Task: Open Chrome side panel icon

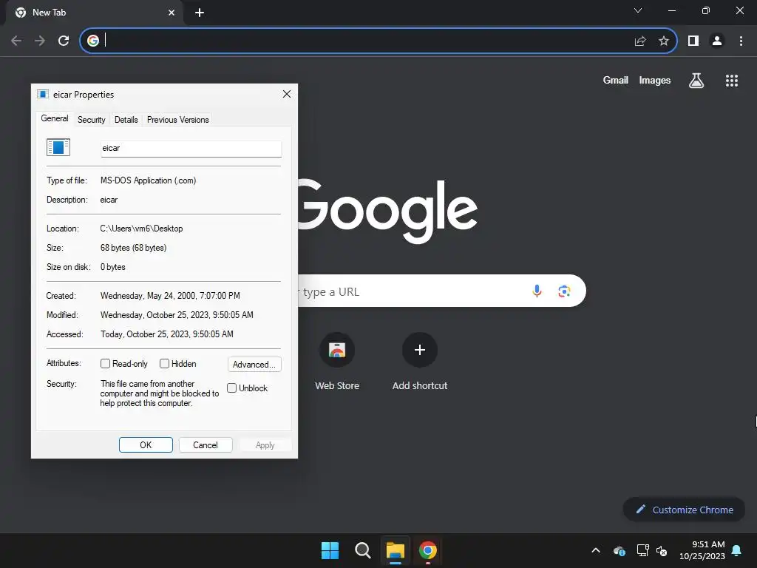Action: (x=693, y=41)
